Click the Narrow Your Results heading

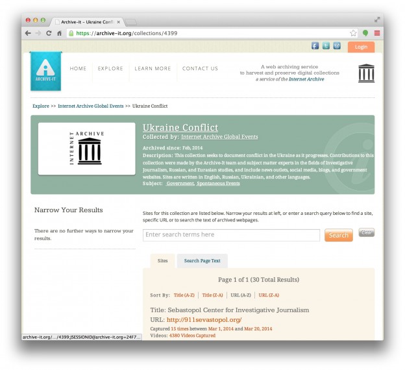(68, 210)
